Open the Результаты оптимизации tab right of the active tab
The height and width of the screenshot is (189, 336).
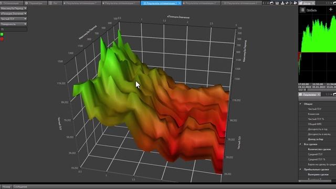pyautogui.click(x=201, y=3)
